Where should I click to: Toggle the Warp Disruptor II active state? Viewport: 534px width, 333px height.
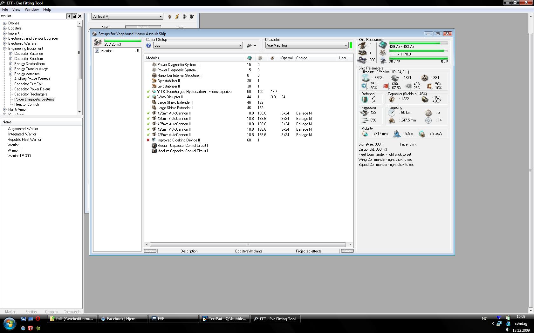(148, 97)
